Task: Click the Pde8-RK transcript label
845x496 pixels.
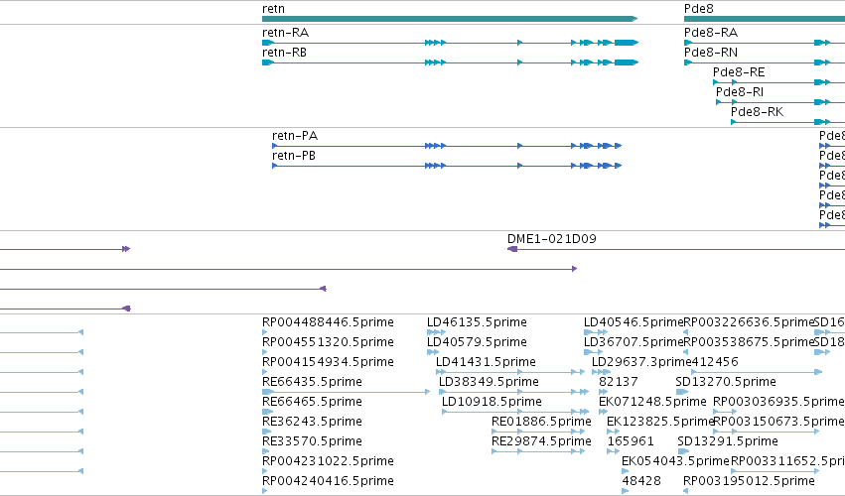Action: [757, 112]
